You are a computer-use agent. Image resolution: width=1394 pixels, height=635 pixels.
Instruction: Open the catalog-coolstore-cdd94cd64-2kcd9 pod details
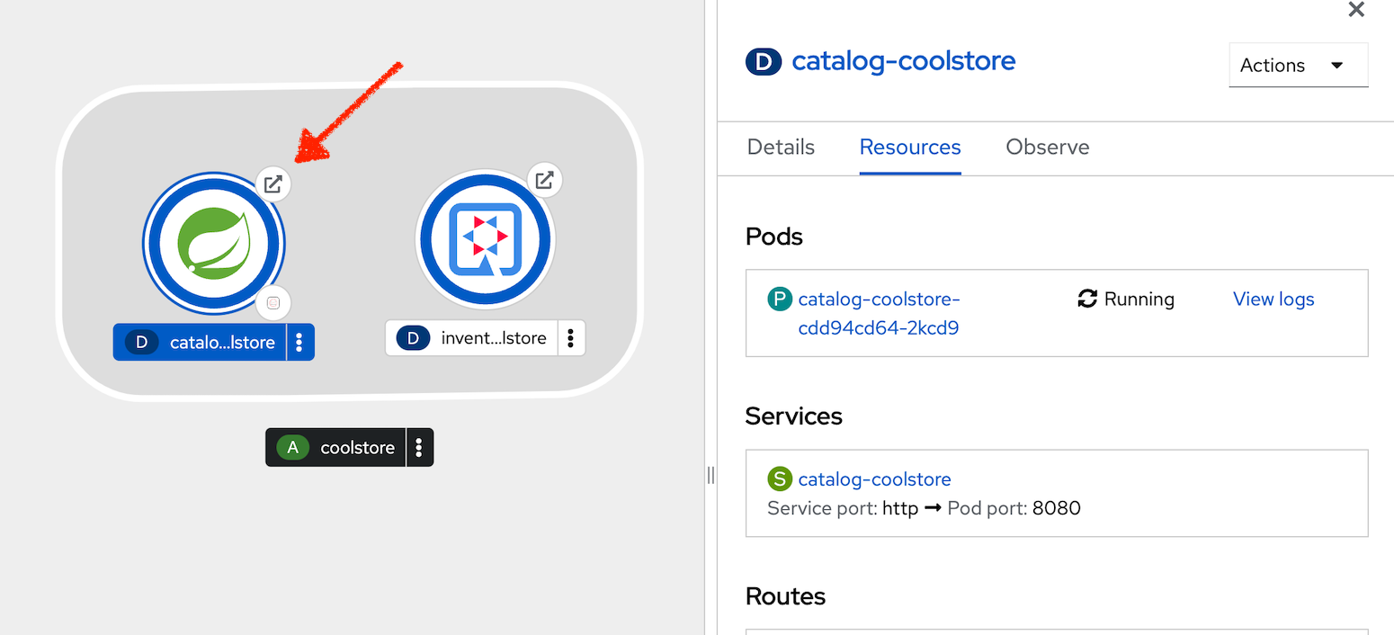click(879, 313)
